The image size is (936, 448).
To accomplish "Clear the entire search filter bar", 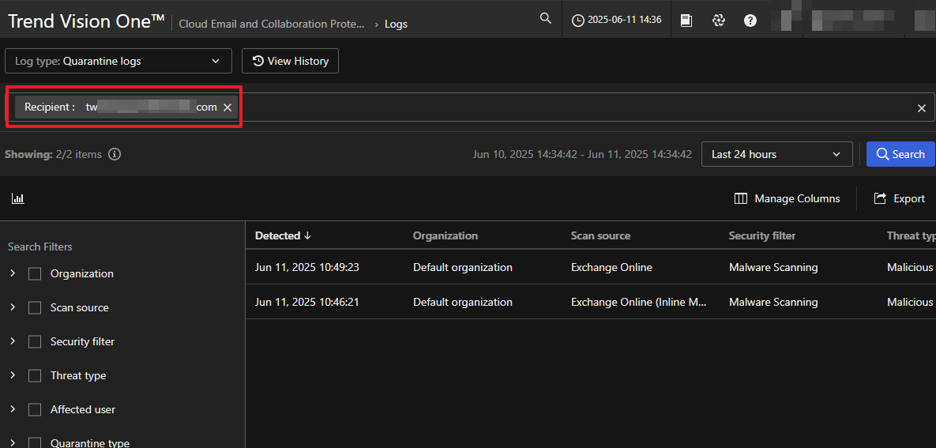I will point(921,108).
